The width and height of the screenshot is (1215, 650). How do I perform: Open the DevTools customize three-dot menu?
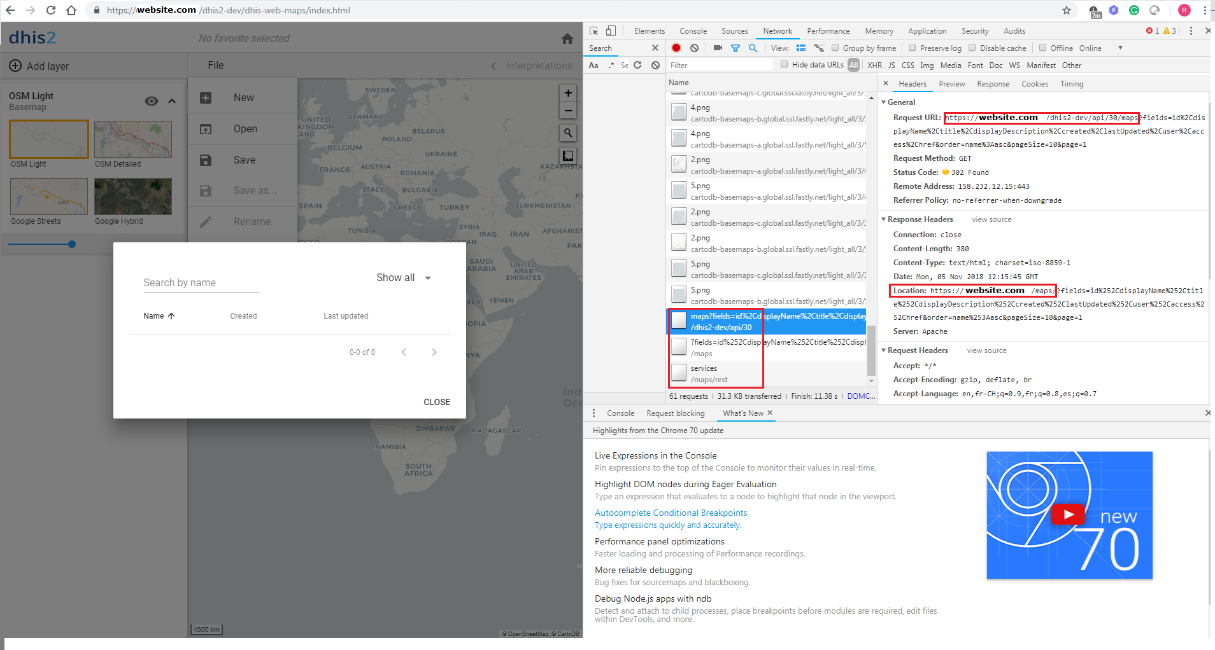(1191, 31)
